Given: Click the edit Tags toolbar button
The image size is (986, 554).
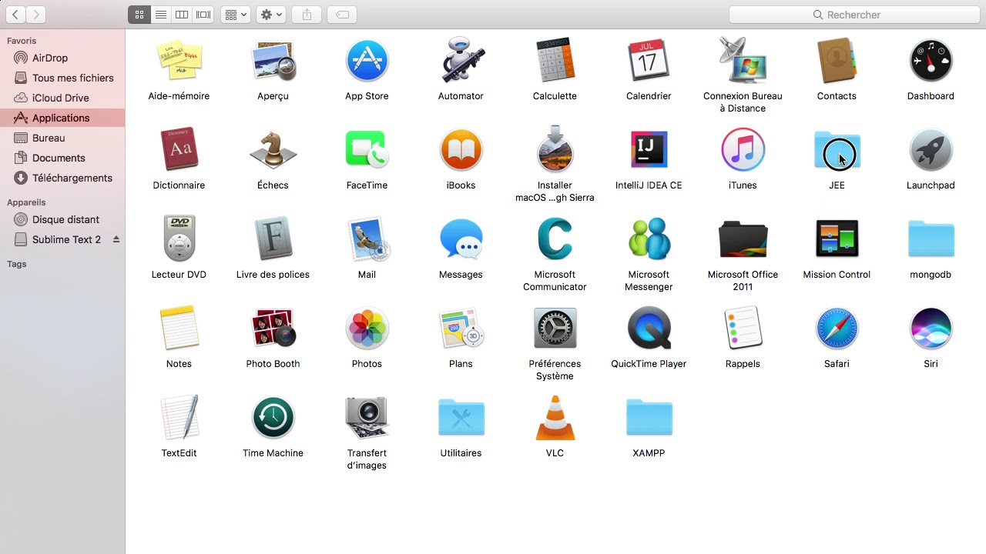Looking at the screenshot, I should tap(342, 15).
